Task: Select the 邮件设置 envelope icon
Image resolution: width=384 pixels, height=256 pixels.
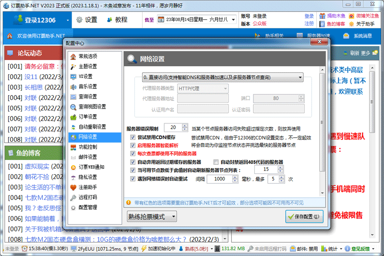Action: pos(73,157)
